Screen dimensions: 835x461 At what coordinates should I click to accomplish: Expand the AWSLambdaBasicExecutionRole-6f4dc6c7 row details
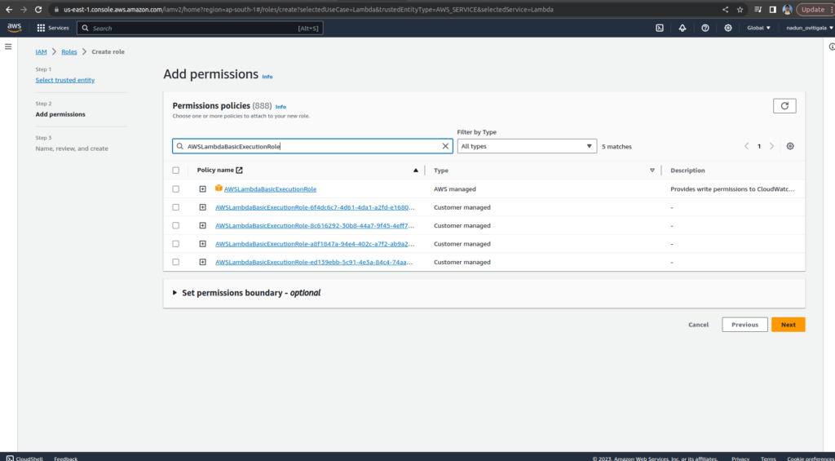click(202, 207)
